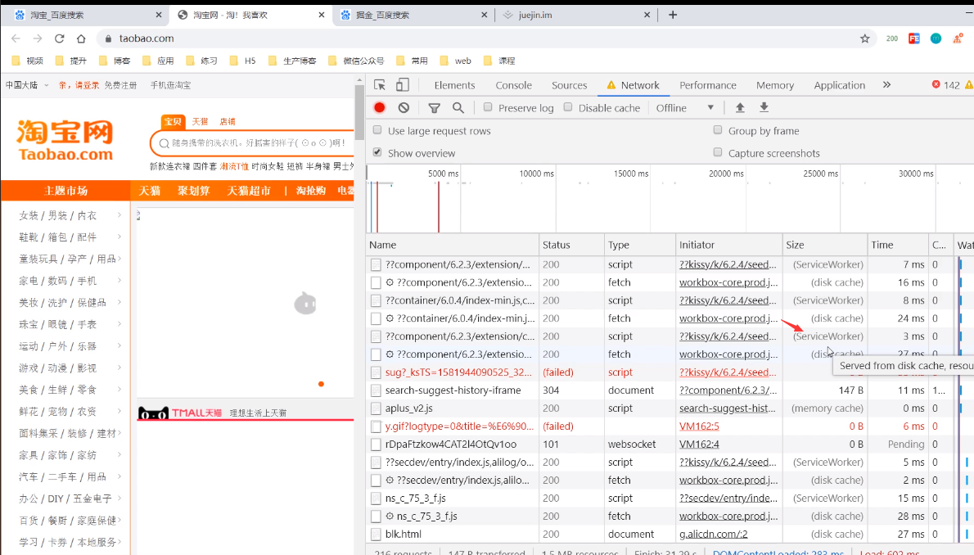Click the teal round extension icon
The width and height of the screenshot is (974, 555).
click(x=936, y=38)
